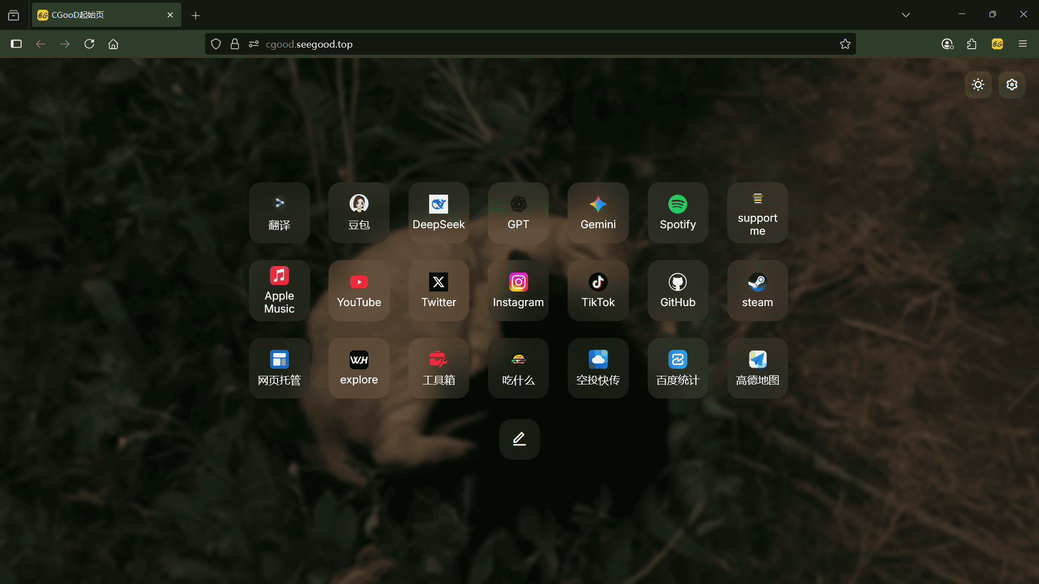Screen dimensions: 1039x584
Task: Expand the list all tabs dropdown
Action: pyautogui.click(x=906, y=15)
